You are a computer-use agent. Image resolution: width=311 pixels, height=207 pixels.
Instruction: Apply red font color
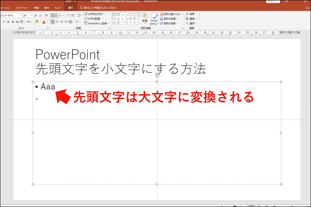tap(44, 22)
